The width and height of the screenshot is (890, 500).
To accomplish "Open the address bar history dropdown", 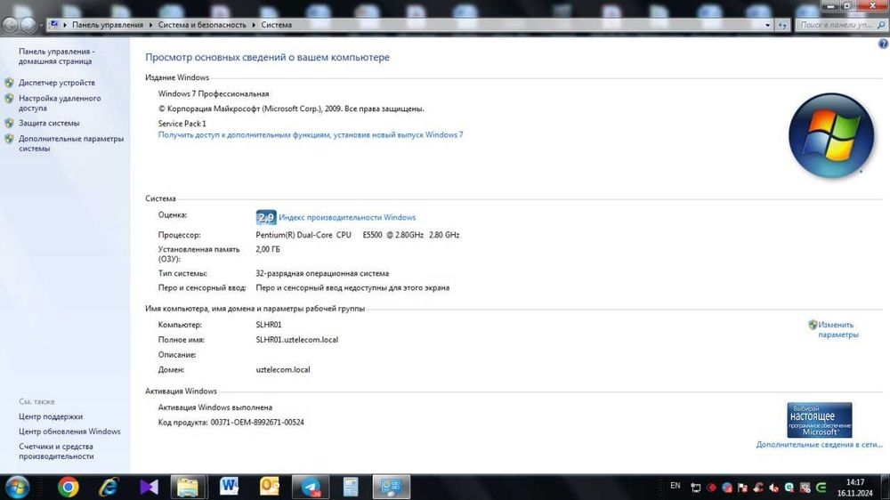I will pos(767,25).
